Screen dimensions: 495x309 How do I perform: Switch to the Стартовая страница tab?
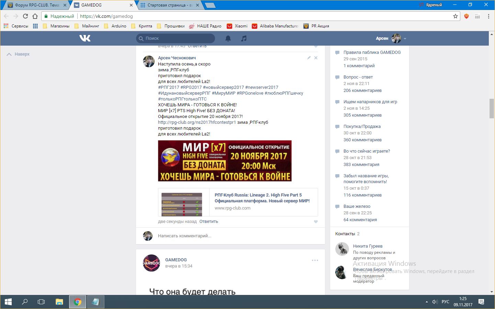tap(168, 5)
